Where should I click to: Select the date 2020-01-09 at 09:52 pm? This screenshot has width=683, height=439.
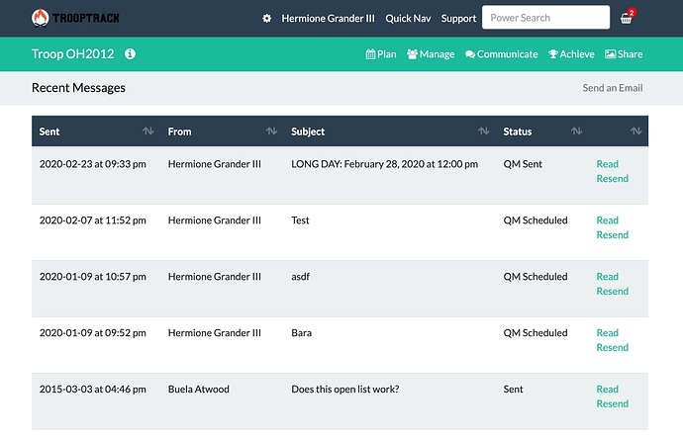click(x=93, y=333)
